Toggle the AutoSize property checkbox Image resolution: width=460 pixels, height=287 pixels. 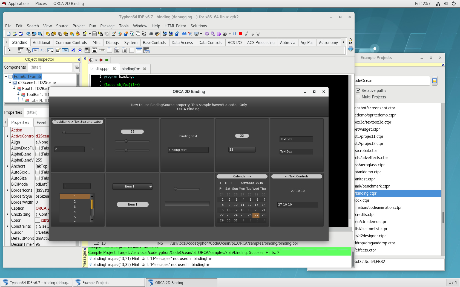tap(38, 178)
